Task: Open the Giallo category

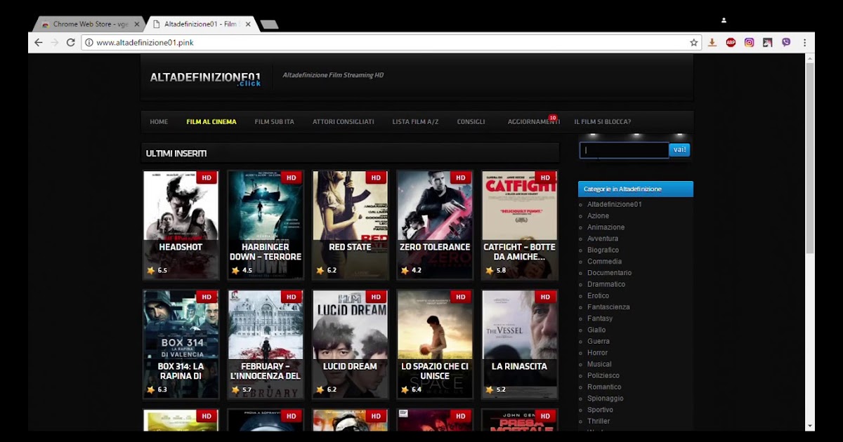Action: point(596,330)
